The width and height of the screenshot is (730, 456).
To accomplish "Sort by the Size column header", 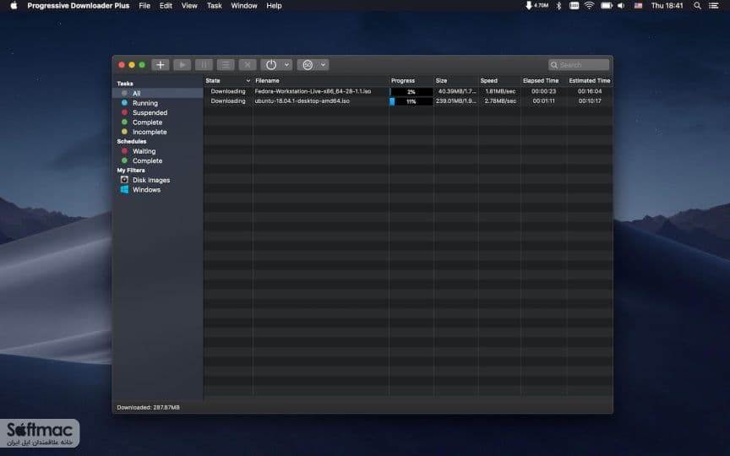I will [455, 80].
